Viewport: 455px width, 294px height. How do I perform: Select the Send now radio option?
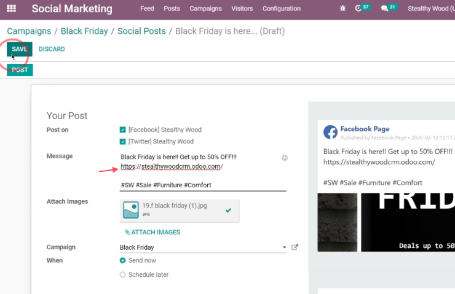click(x=123, y=260)
